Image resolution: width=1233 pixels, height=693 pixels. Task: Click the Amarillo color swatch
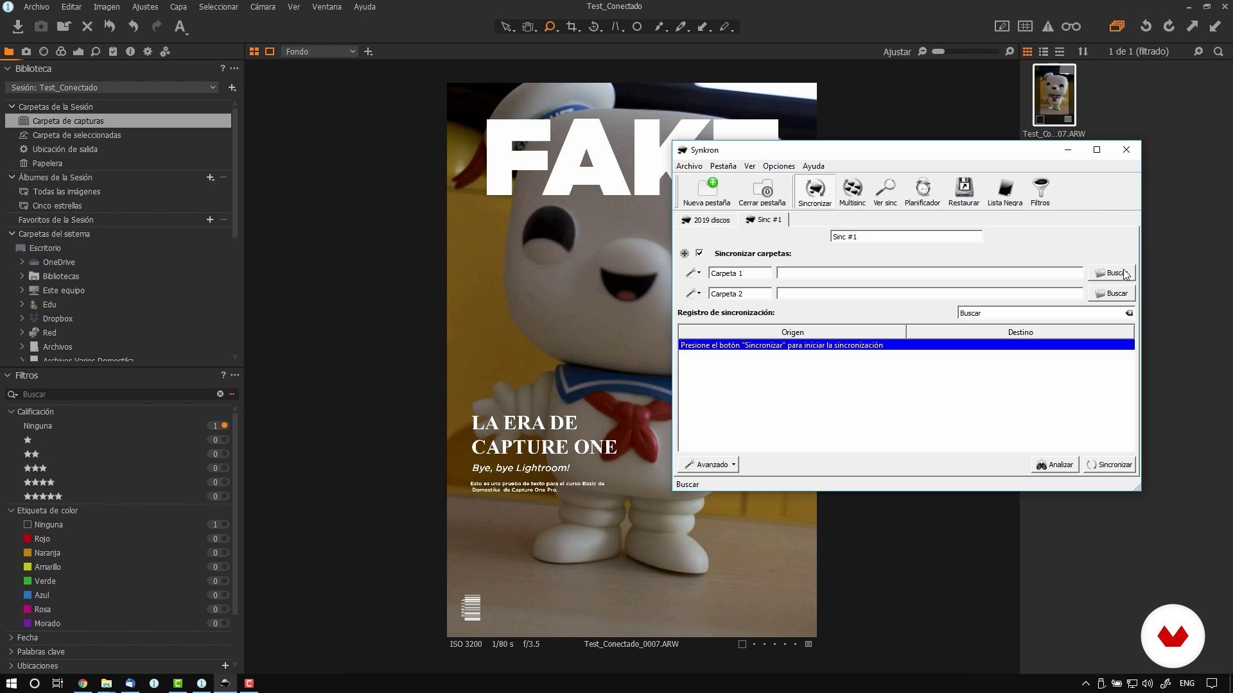pyautogui.click(x=28, y=567)
